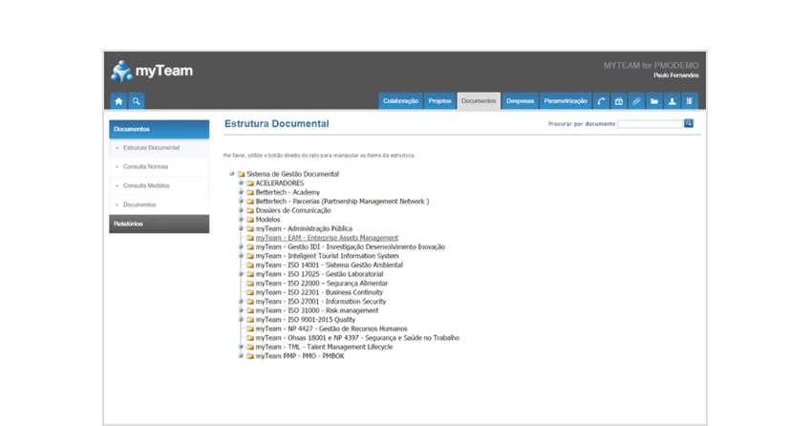Image resolution: width=810 pixels, height=426 pixels.
Task: Open the Colaboração tab
Action: tap(400, 100)
